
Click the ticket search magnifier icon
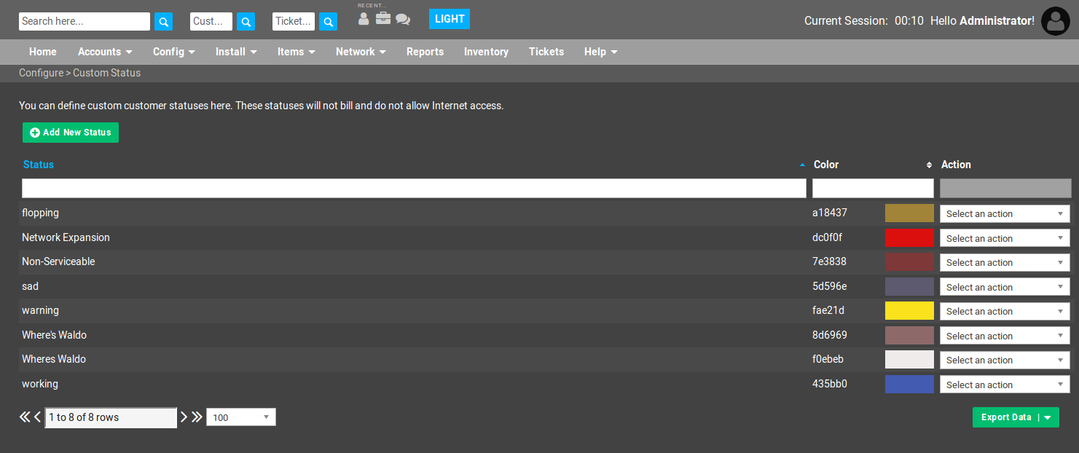328,21
